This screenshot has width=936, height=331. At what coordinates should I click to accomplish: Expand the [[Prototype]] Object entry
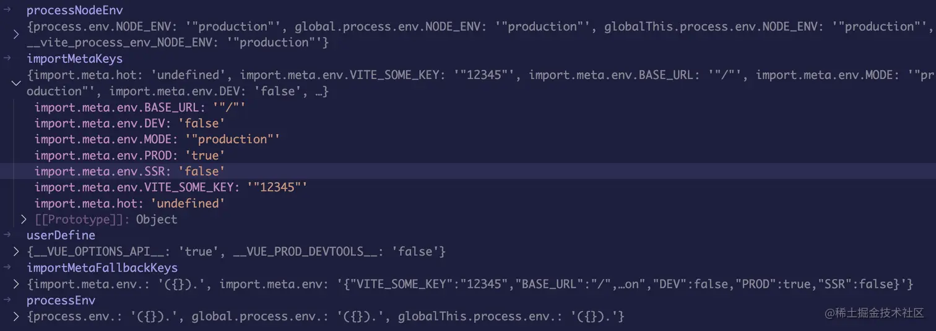pos(24,219)
